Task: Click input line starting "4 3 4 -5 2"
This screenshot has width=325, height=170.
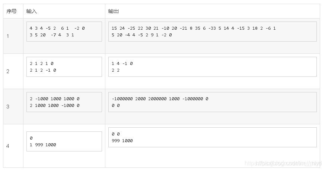Action: [57, 28]
